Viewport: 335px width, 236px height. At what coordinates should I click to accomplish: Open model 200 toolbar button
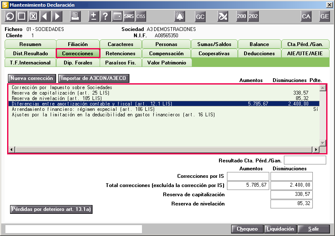pyautogui.click(x=242, y=16)
